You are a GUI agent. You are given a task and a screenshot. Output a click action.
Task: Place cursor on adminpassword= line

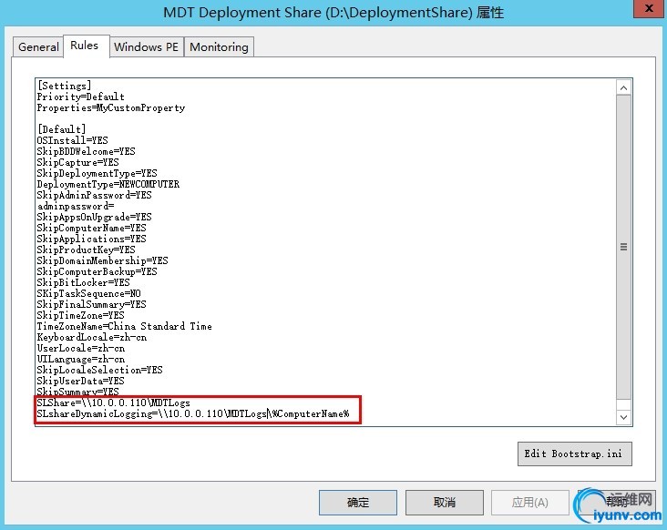pyautogui.click(x=76, y=206)
